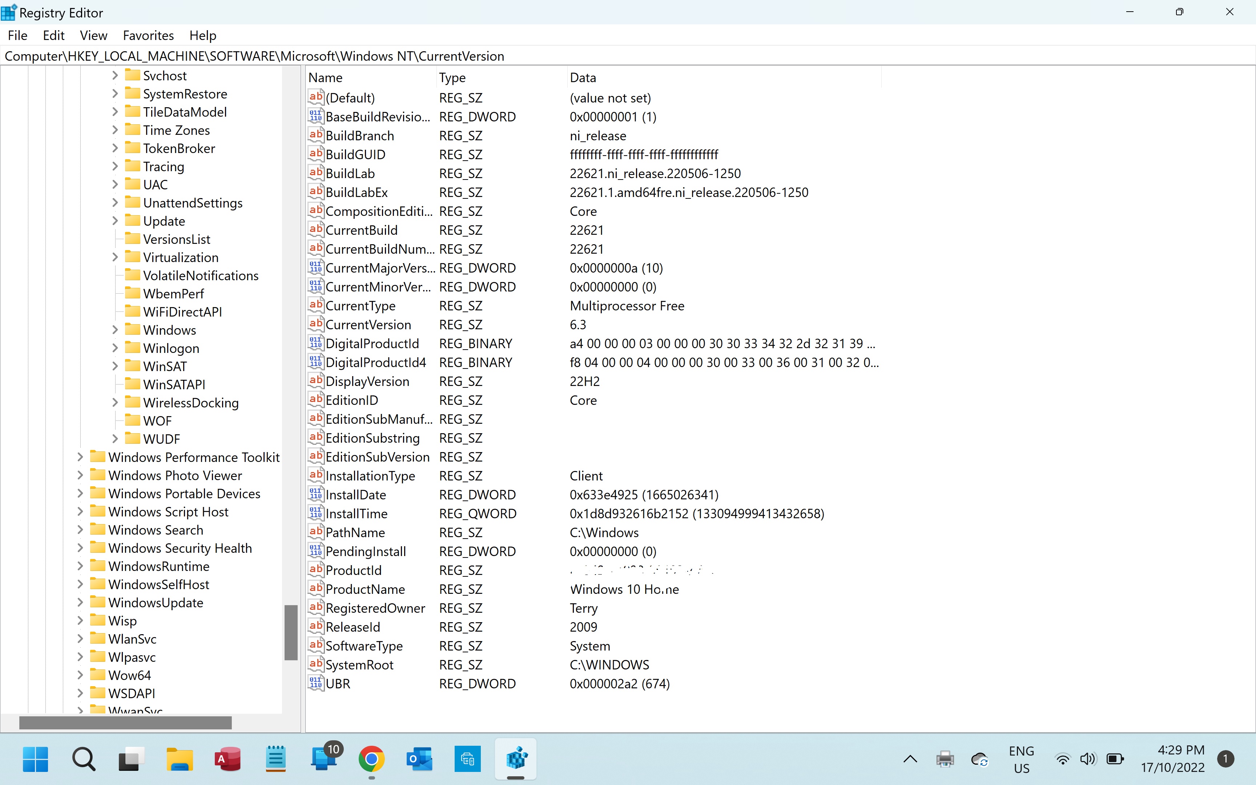
Task: Click the battery tray icon
Action: pyautogui.click(x=1115, y=760)
